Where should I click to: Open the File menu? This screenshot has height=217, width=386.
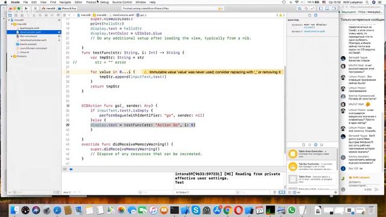pyautogui.click(x=25, y=2)
